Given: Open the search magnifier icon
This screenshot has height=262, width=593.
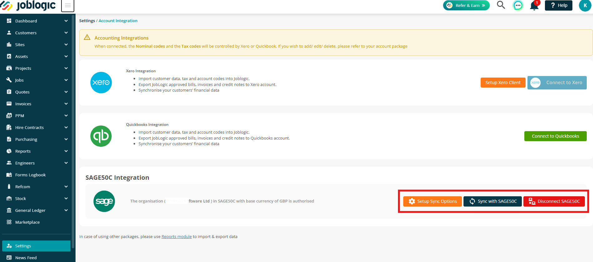Looking at the screenshot, I should (501, 5).
